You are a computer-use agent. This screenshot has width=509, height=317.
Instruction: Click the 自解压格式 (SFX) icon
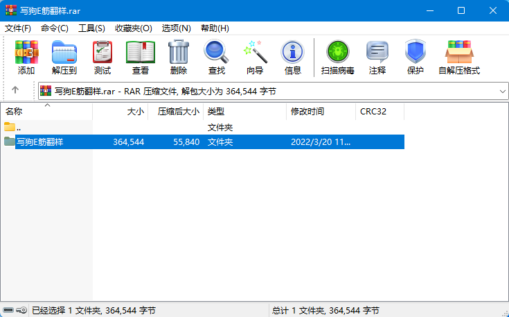(459, 52)
